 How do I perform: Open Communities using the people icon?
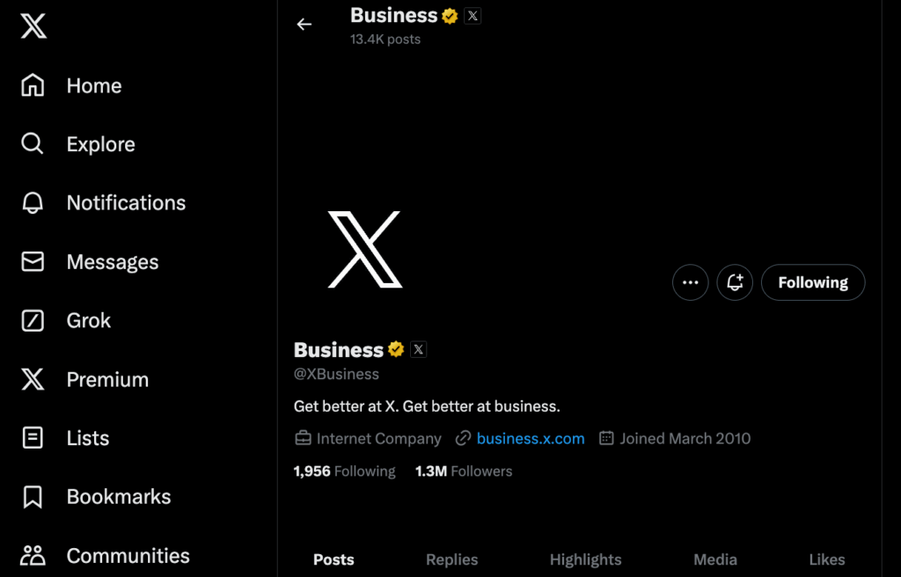(33, 555)
